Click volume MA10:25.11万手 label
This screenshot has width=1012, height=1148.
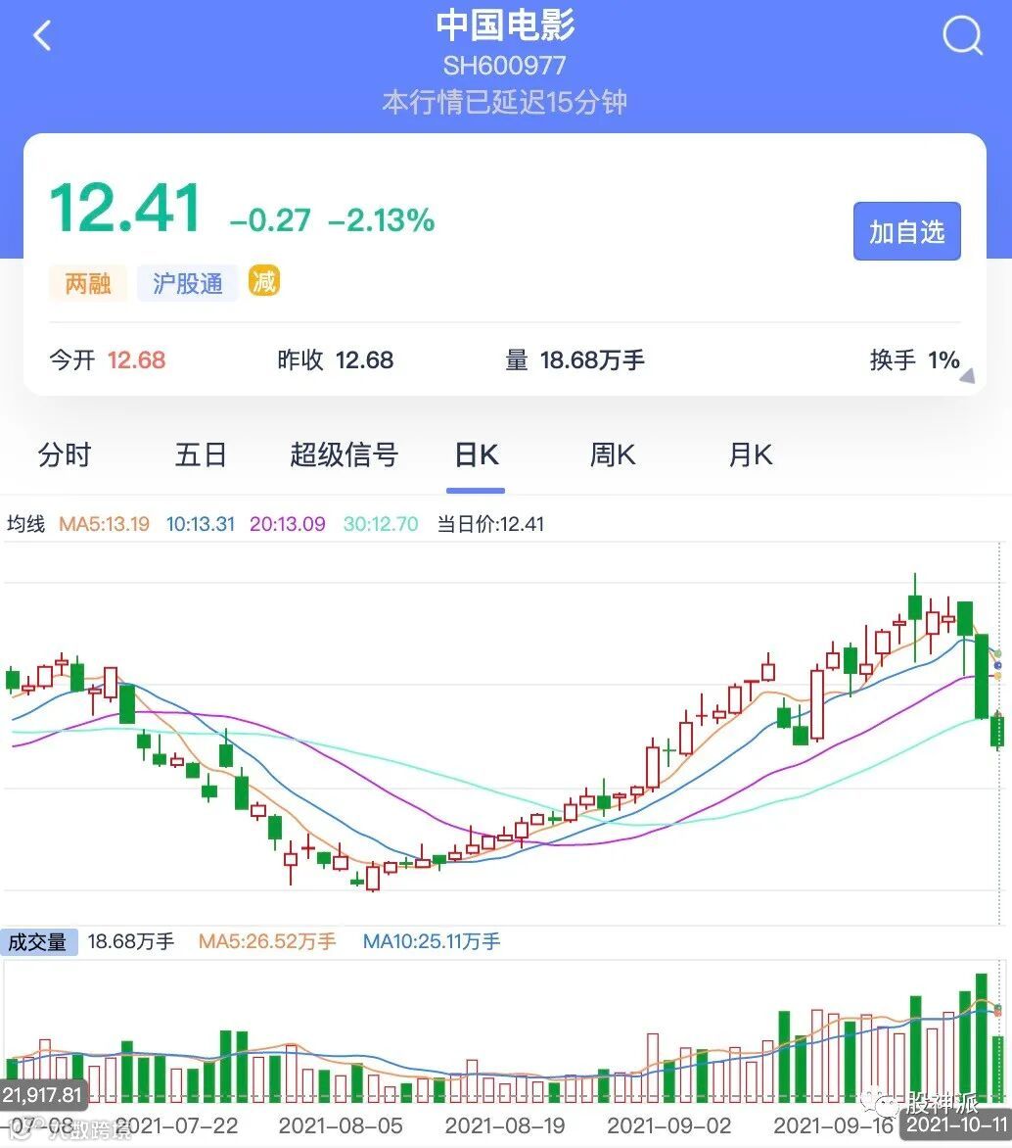432,941
